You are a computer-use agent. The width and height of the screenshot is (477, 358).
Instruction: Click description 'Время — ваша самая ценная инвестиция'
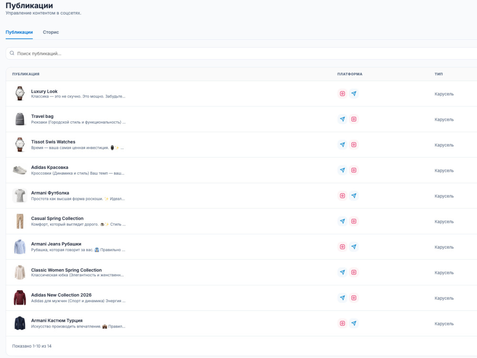click(x=77, y=148)
